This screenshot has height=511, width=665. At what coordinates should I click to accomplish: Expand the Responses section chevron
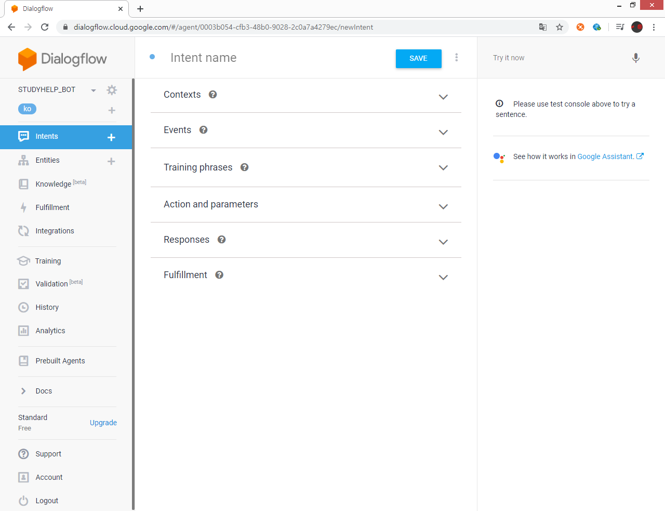click(x=443, y=242)
